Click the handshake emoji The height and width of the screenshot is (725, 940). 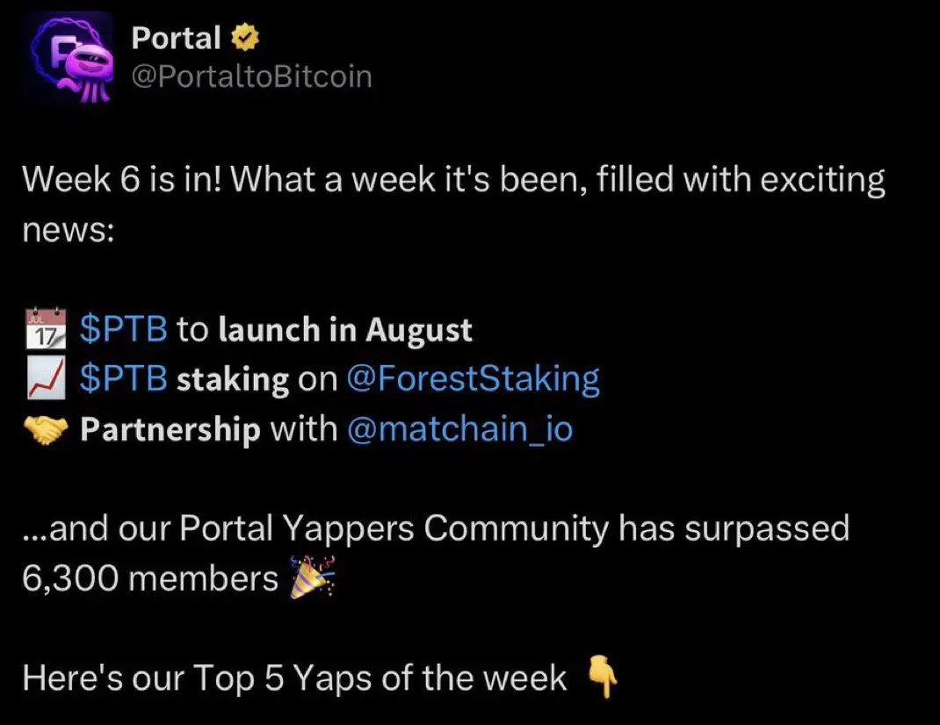[46, 430]
